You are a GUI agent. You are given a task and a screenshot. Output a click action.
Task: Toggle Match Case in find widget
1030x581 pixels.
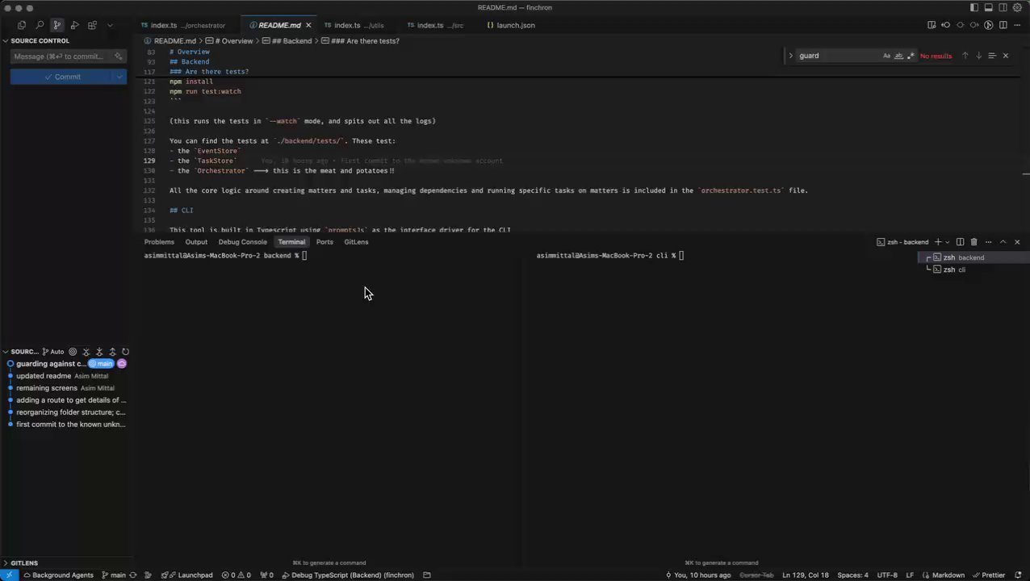point(886,56)
